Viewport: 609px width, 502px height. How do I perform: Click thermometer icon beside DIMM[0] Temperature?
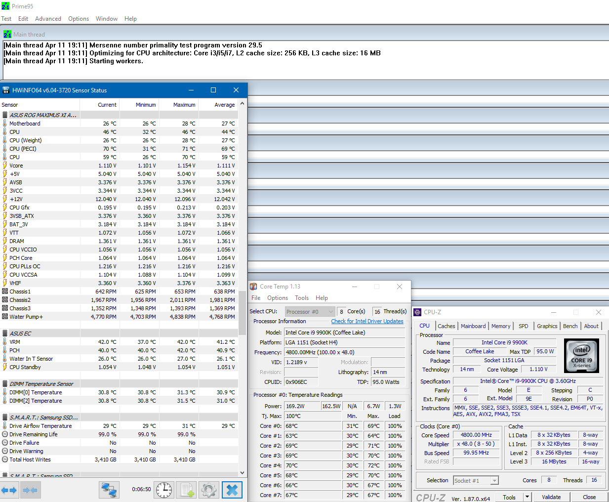pos(5,392)
